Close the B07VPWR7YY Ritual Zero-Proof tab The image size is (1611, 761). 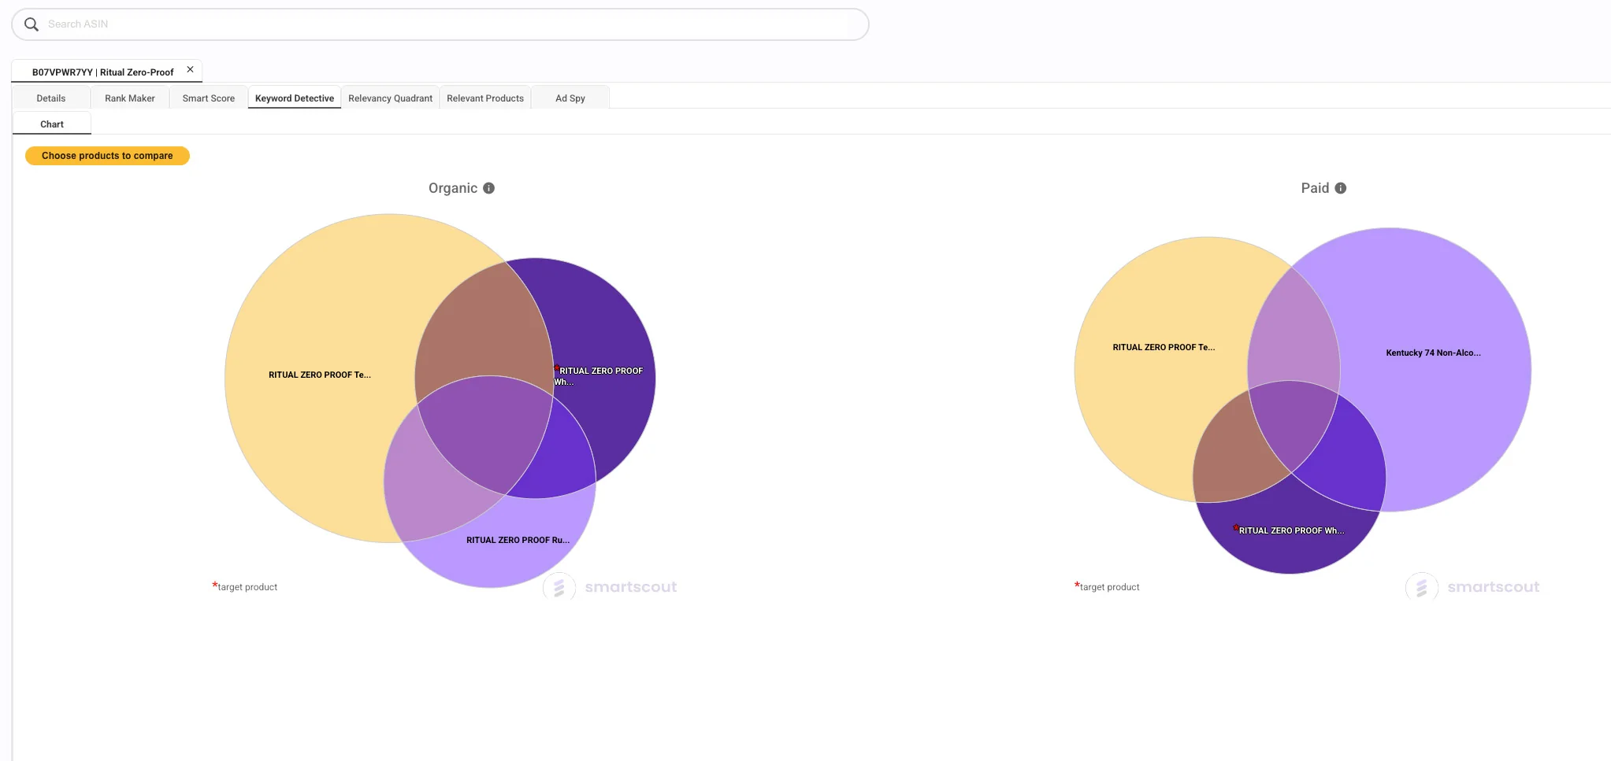[x=190, y=69]
